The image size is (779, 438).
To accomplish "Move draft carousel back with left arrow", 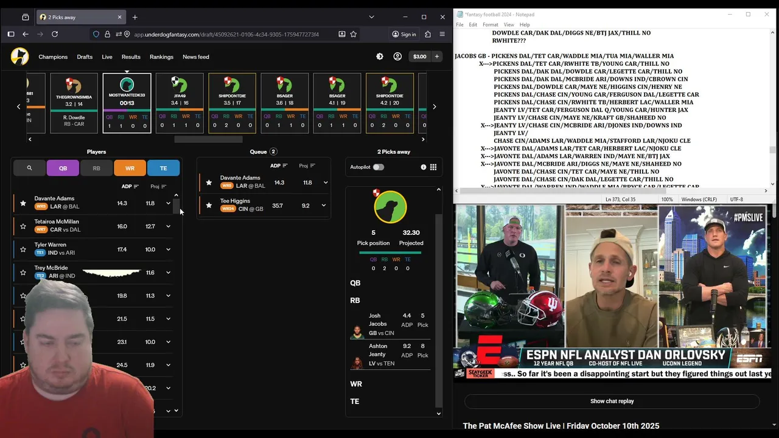I will click(x=18, y=106).
